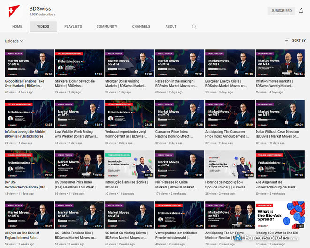
Task: Open Verbraucherpreisindex zeigt Dominoeffekt video title
Action: (126, 134)
